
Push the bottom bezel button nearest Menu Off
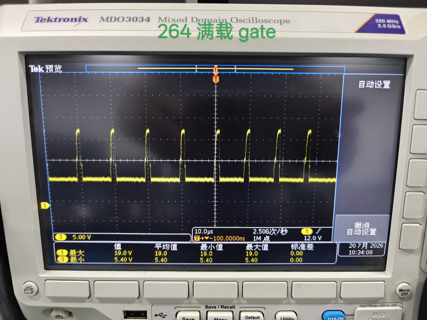[x=362, y=291]
